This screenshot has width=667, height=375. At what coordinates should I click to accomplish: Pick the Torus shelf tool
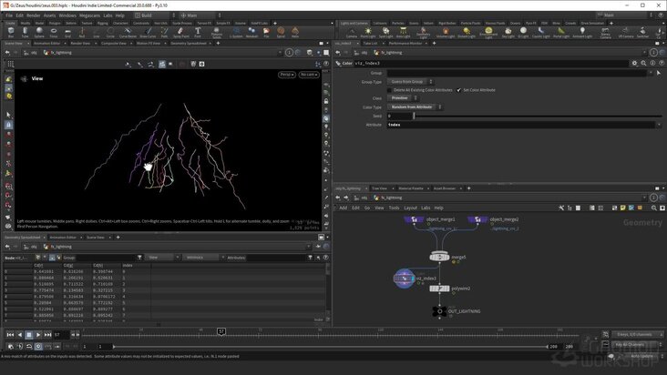click(x=54, y=32)
